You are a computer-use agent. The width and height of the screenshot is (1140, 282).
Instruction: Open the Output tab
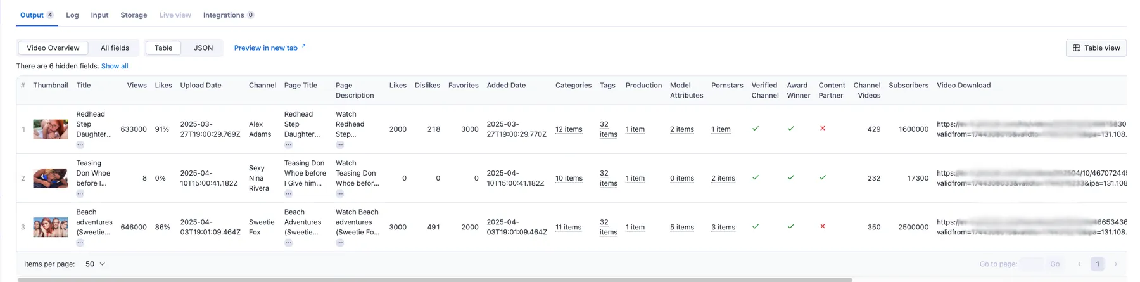pos(37,15)
